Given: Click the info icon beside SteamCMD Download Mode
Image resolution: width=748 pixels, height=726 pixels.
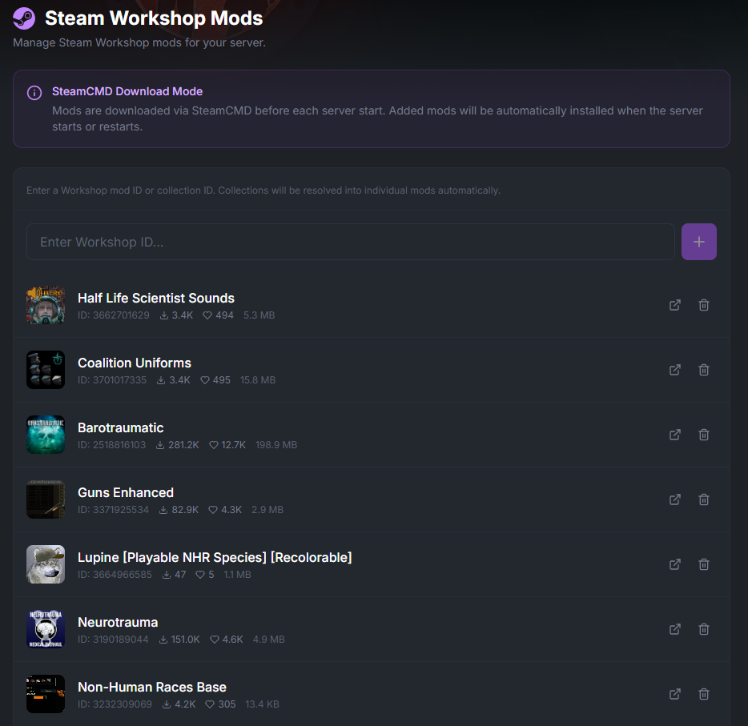Looking at the screenshot, I should point(34,93).
